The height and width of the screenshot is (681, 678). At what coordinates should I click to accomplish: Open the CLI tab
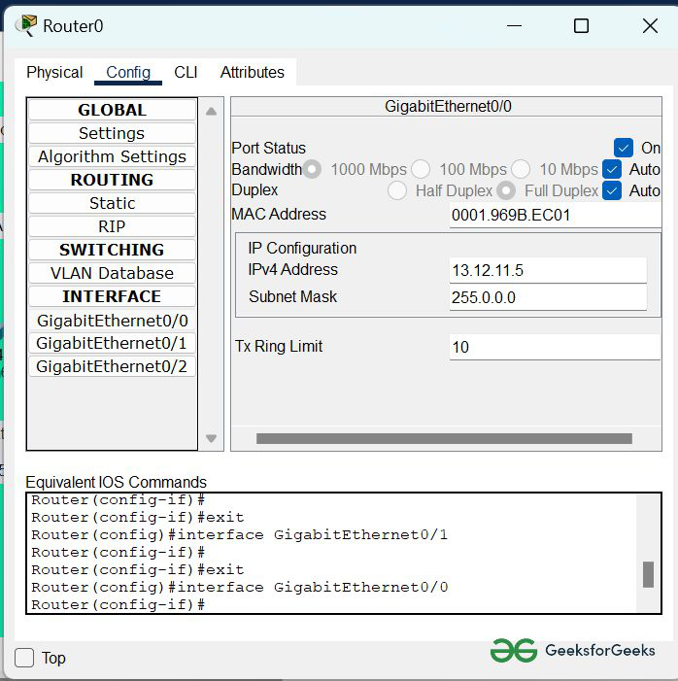(186, 73)
